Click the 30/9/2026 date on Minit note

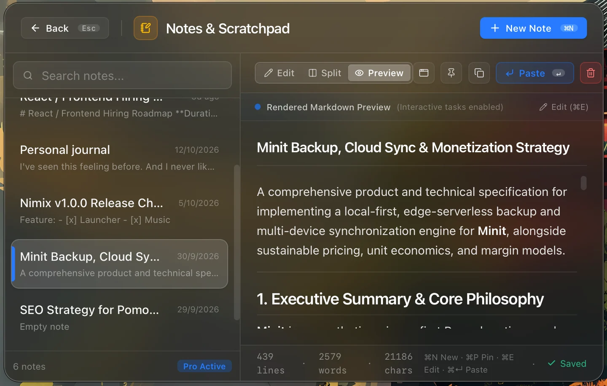pyautogui.click(x=198, y=256)
